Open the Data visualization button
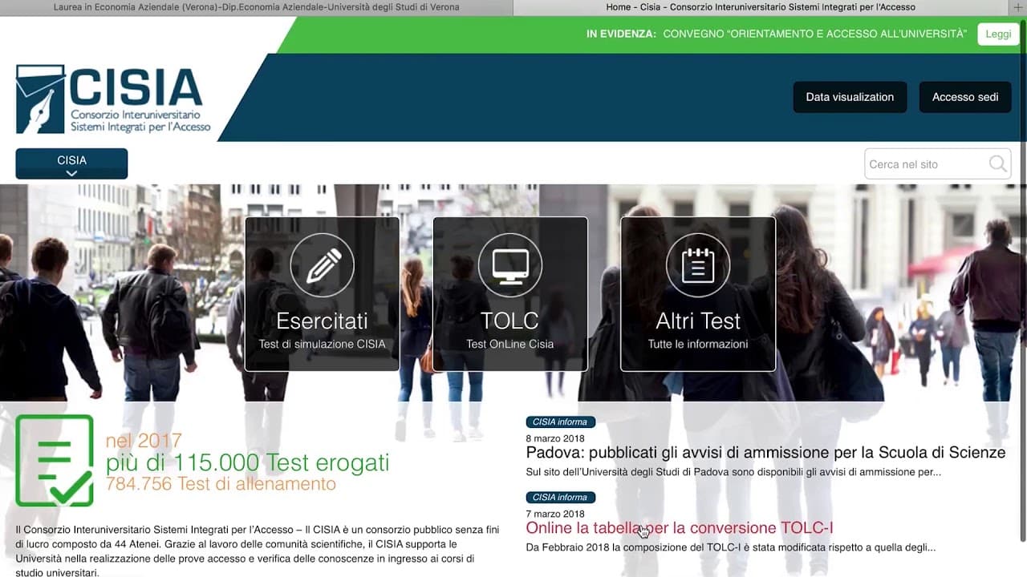The height and width of the screenshot is (577, 1027). (x=850, y=97)
